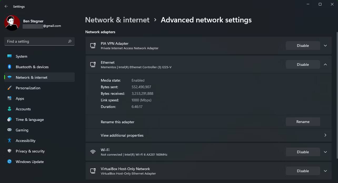Open Privacy & security settings
Viewport: 338px width, 183px height.
[30, 151]
